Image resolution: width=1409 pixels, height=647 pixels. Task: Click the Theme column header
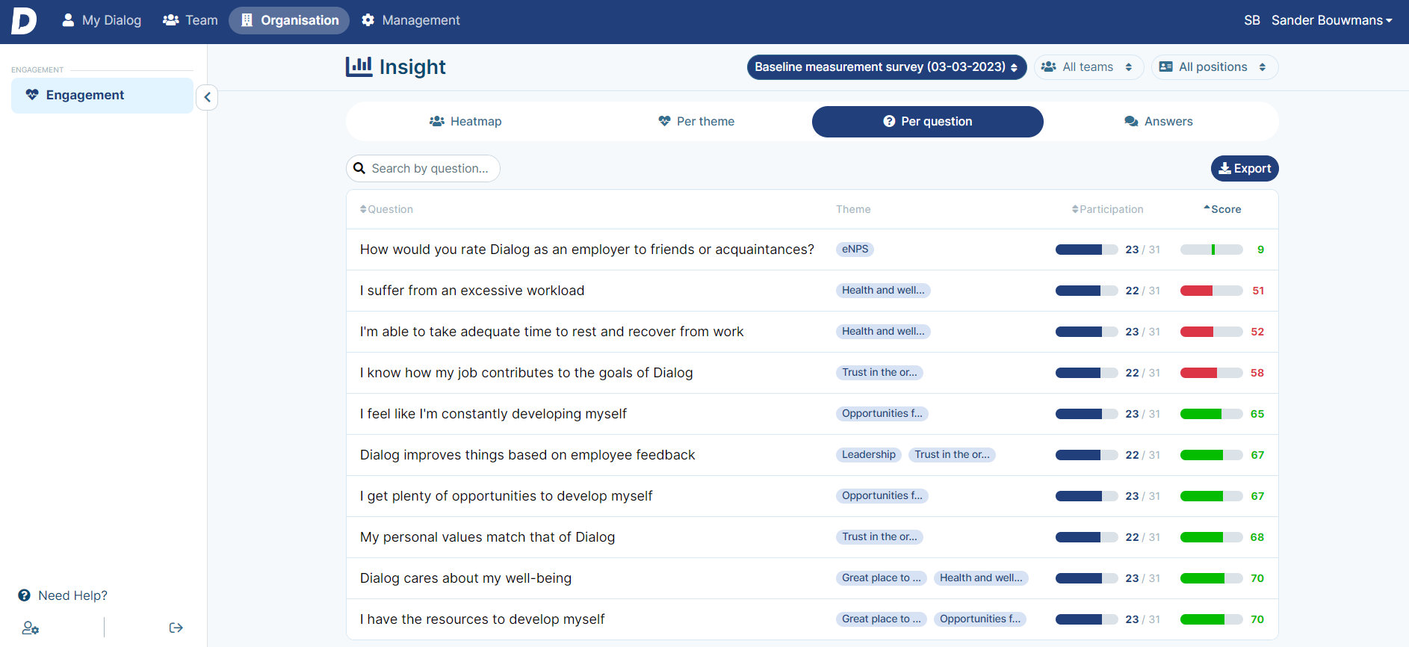(x=853, y=209)
